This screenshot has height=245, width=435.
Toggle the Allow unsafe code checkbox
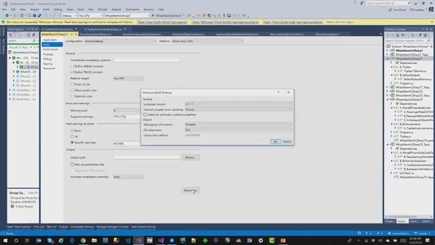(72, 91)
